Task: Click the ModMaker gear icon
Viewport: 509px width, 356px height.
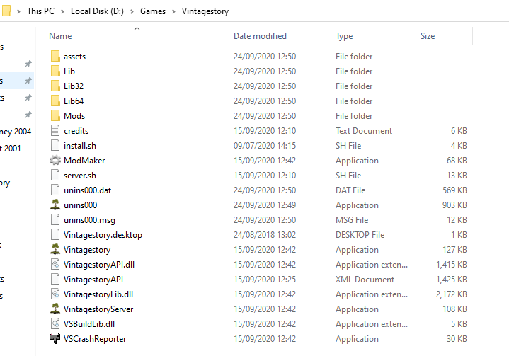Action: (x=56, y=161)
